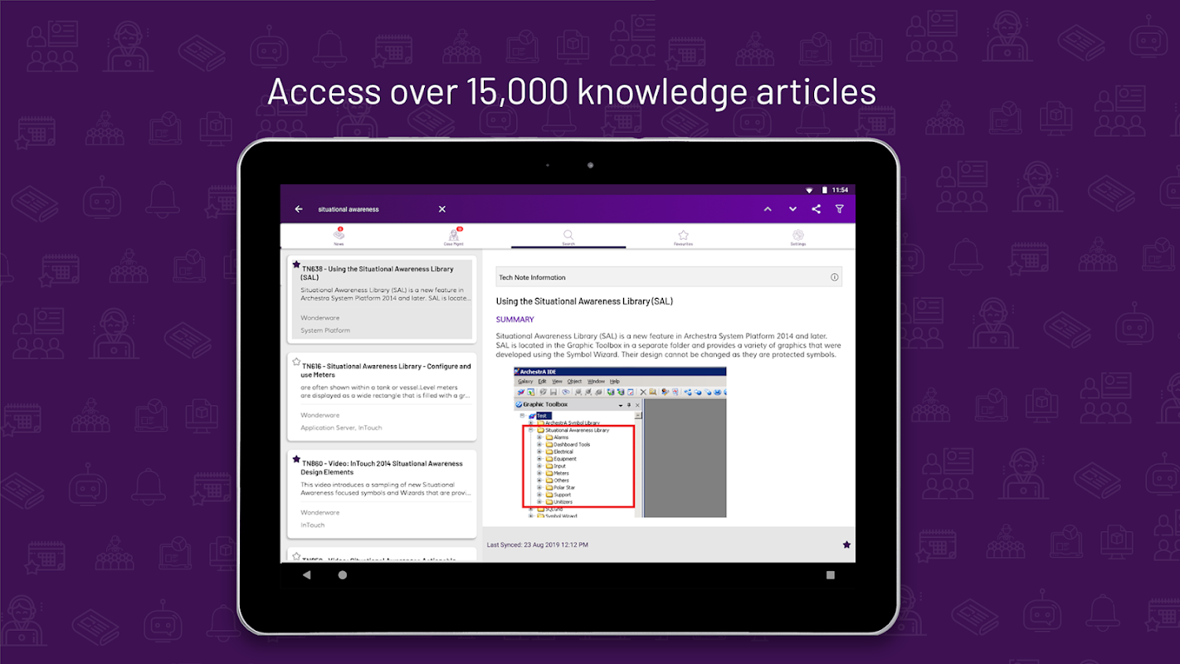This screenshot has height=664, width=1180.
Task: Tap Android recent apps square
Action: coord(831,574)
